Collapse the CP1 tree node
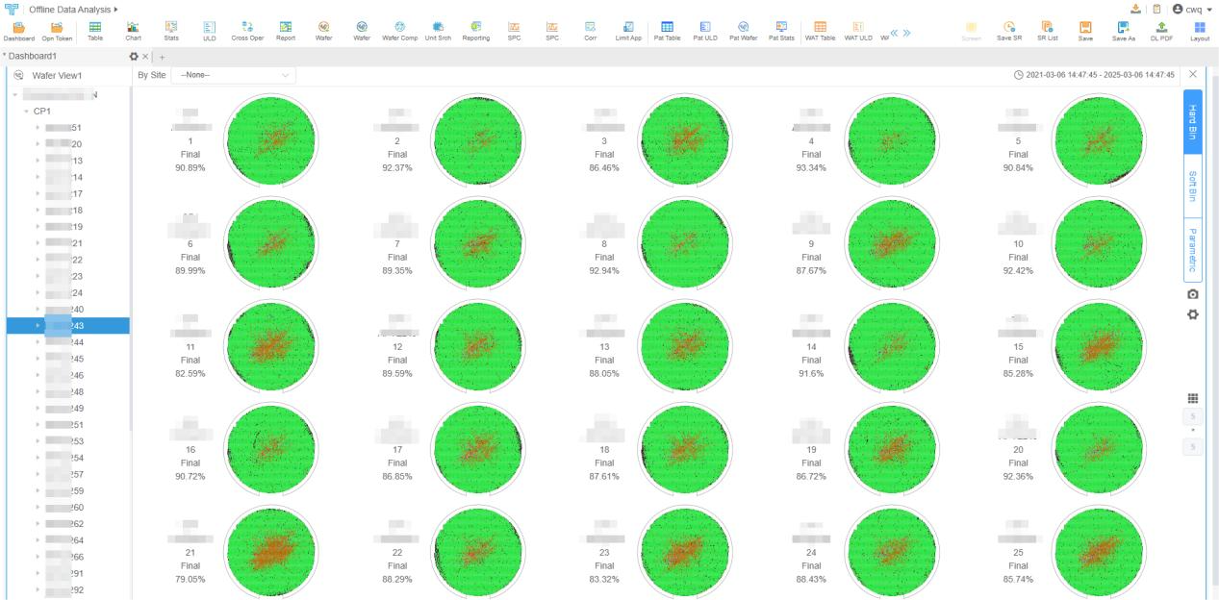 click(27, 111)
